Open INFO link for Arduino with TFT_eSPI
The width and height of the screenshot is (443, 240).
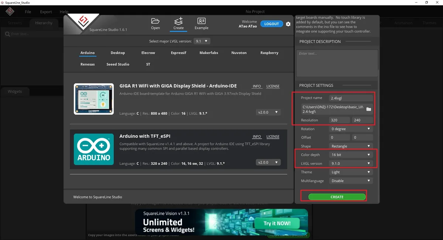pyautogui.click(x=257, y=137)
